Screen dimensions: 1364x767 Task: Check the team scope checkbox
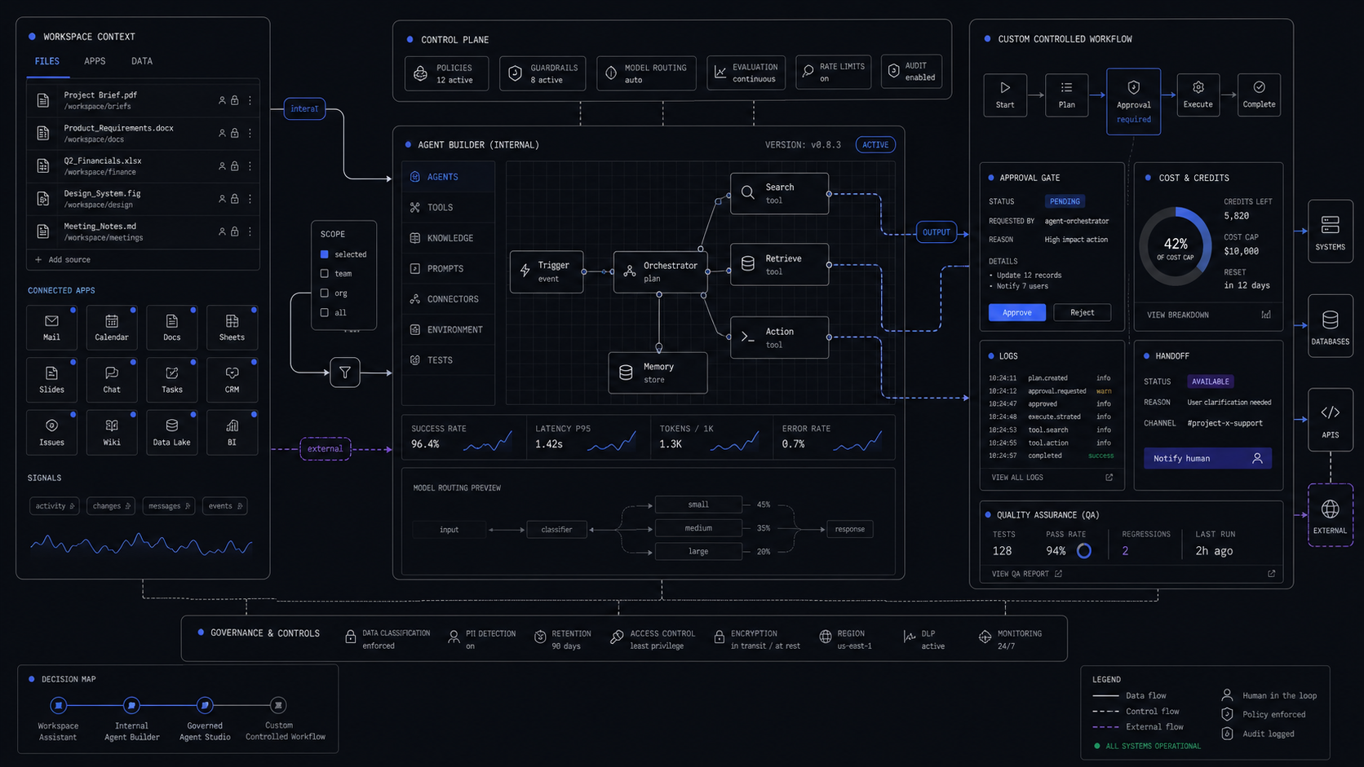(x=325, y=274)
